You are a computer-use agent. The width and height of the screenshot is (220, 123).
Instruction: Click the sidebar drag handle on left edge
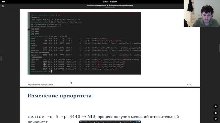pos(1,58)
